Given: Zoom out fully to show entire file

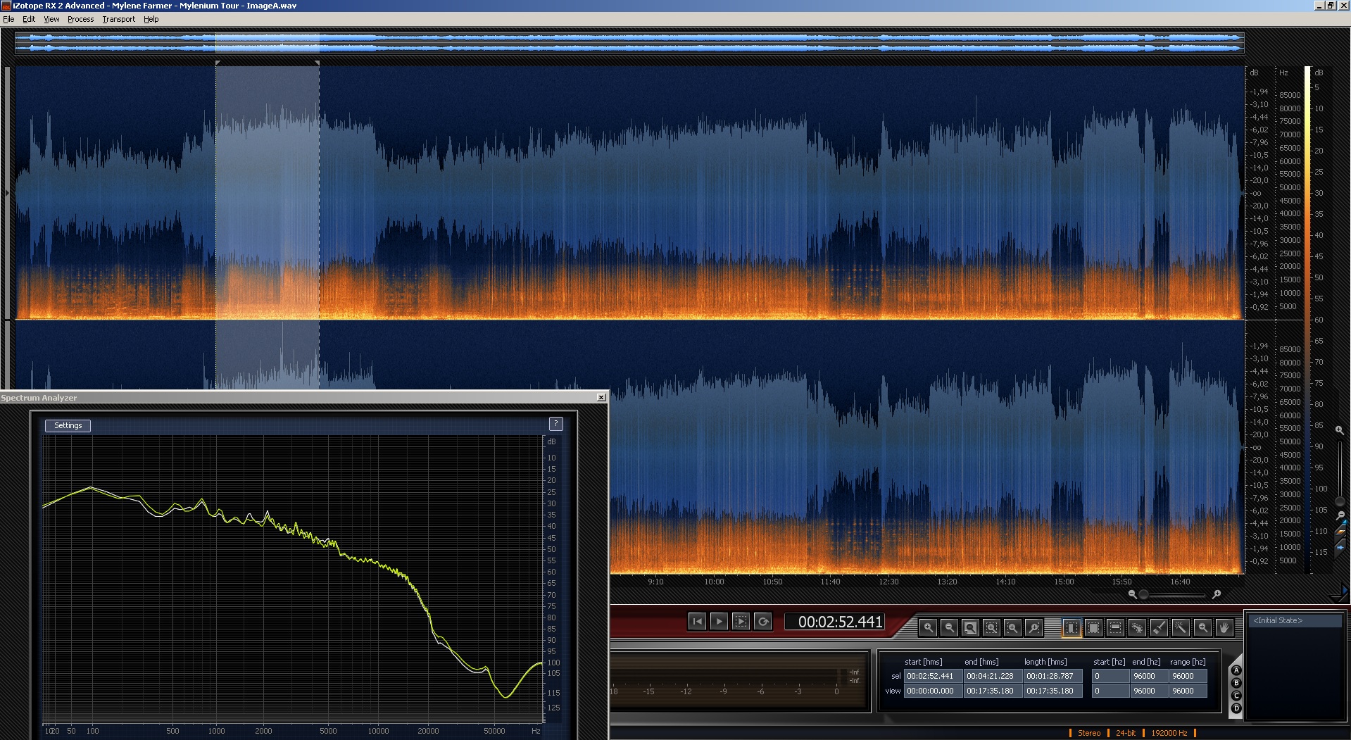Looking at the screenshot, I should click(x=970, y=627).
